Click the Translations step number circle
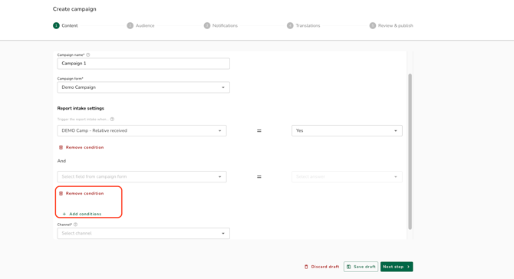 290,25
